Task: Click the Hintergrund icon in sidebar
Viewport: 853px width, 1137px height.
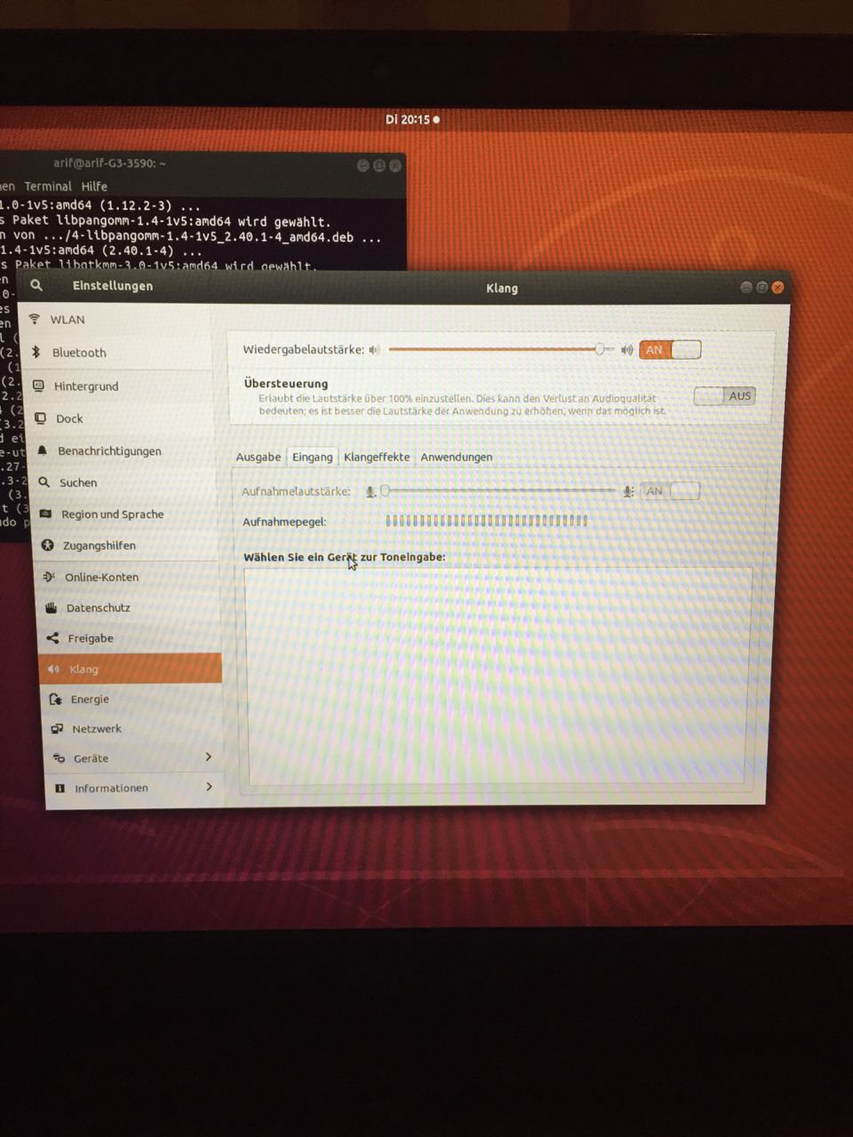Action: 38,386
